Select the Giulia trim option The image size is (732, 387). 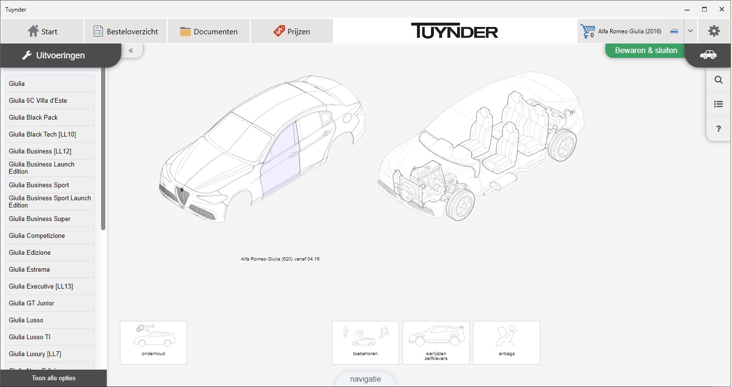pyautogui.click(x=50, y=83)
